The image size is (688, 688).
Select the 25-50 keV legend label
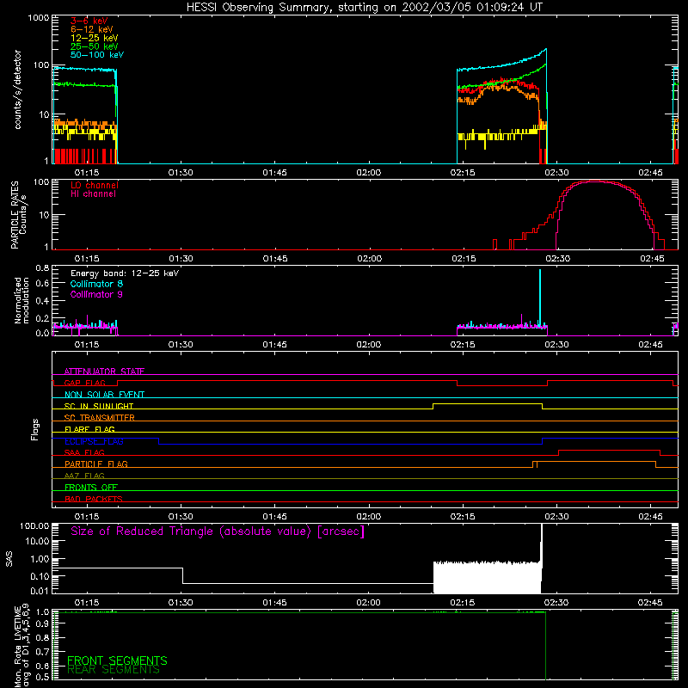pyautogui.click(x=94, y=46)
